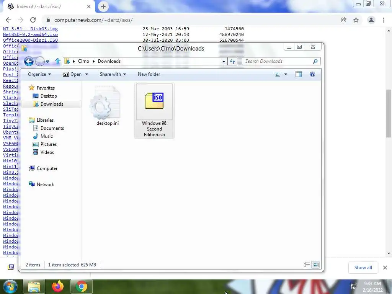Select Downloads in navigation pane
The width and height of the screenshot is (392, 294).
tap(51, 104)
